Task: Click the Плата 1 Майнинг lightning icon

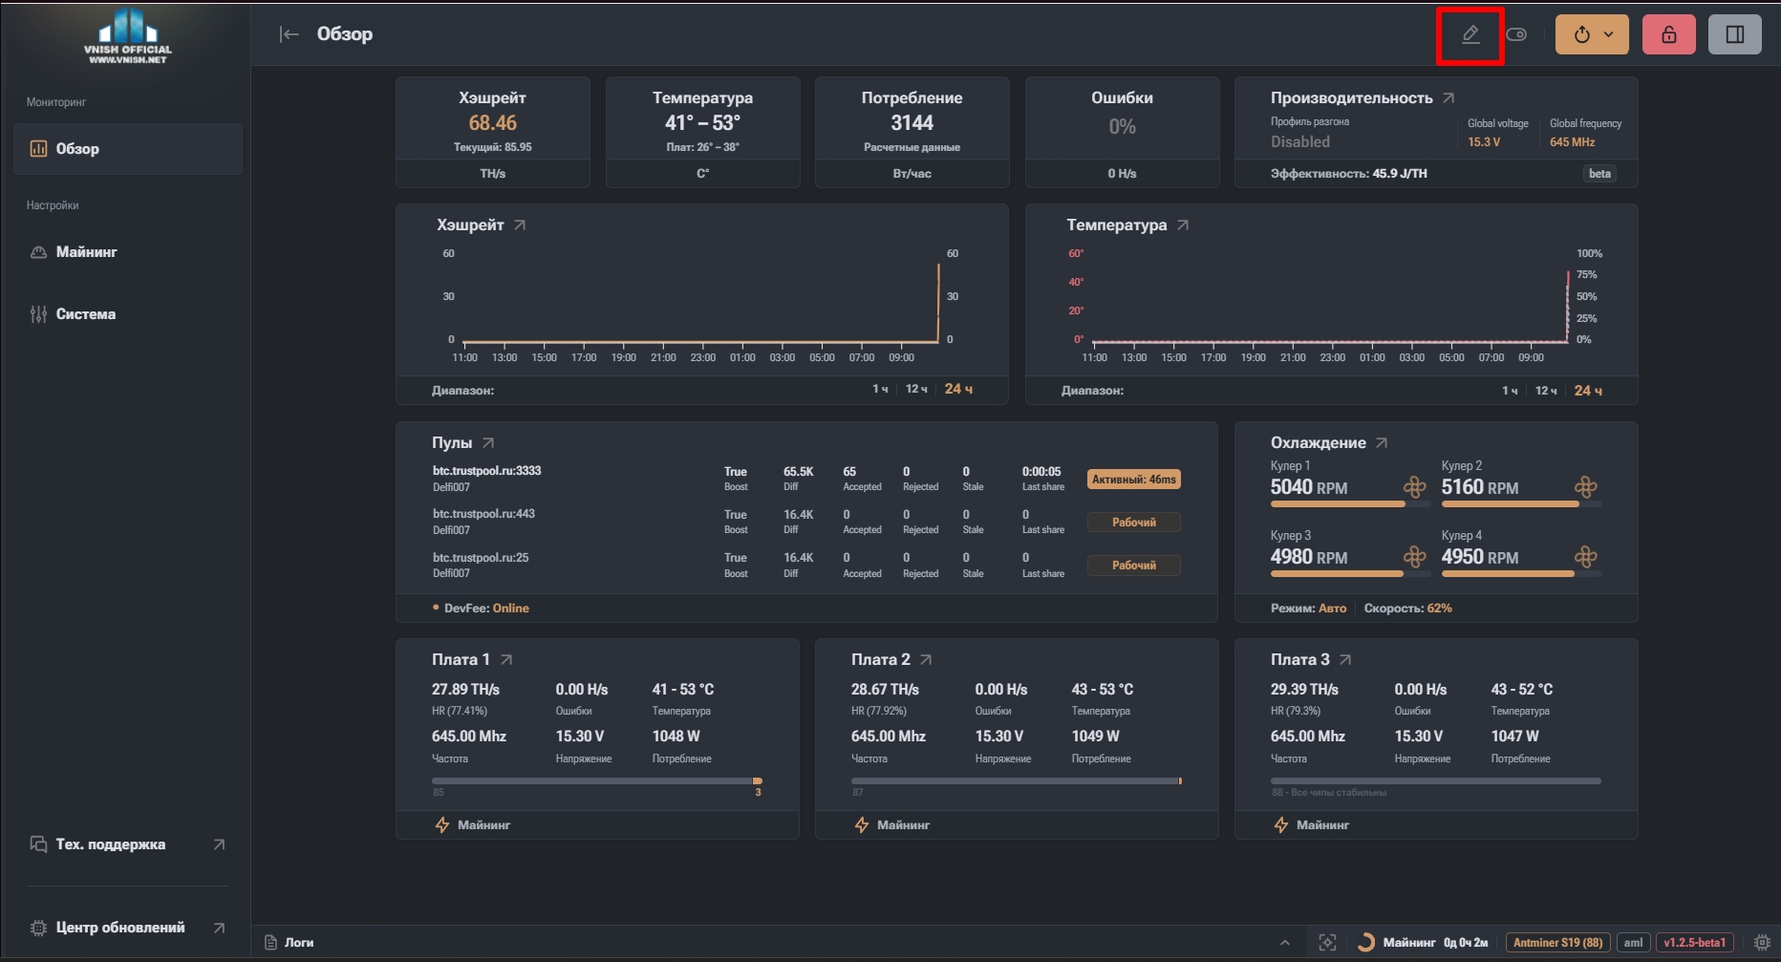Action: [x=442, y=825]
